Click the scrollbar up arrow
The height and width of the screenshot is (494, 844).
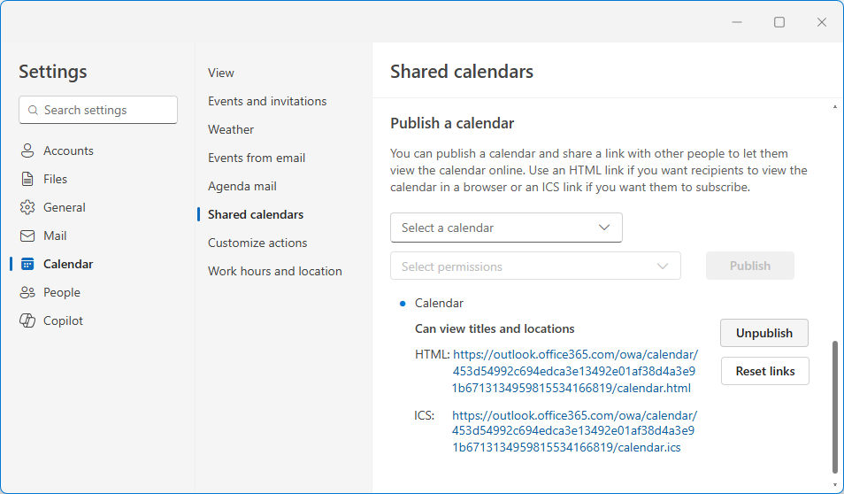coord(835,106)
